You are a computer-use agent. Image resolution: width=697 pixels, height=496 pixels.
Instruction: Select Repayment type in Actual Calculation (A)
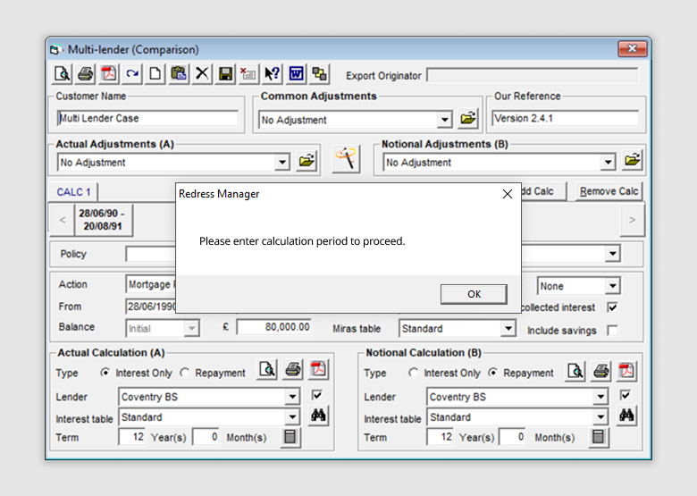pos(185,373)
